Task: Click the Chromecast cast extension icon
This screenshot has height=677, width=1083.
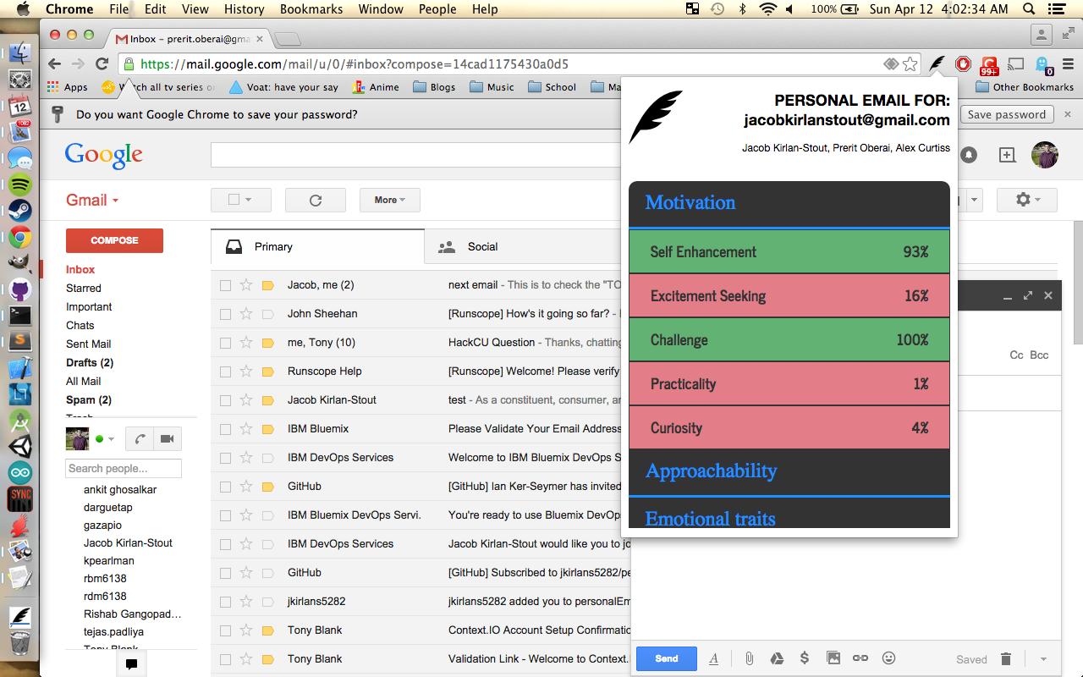Action: 1017,63
